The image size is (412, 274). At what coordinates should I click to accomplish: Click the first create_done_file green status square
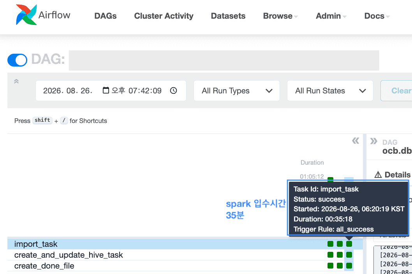pyautogui.click(x=330, y=265)
